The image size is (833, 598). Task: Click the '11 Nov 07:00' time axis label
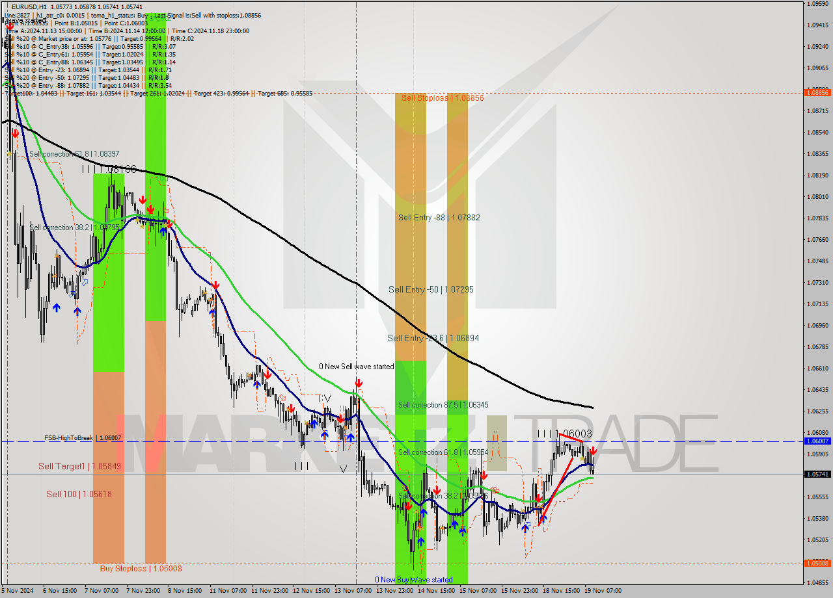(x=226, y=591)
